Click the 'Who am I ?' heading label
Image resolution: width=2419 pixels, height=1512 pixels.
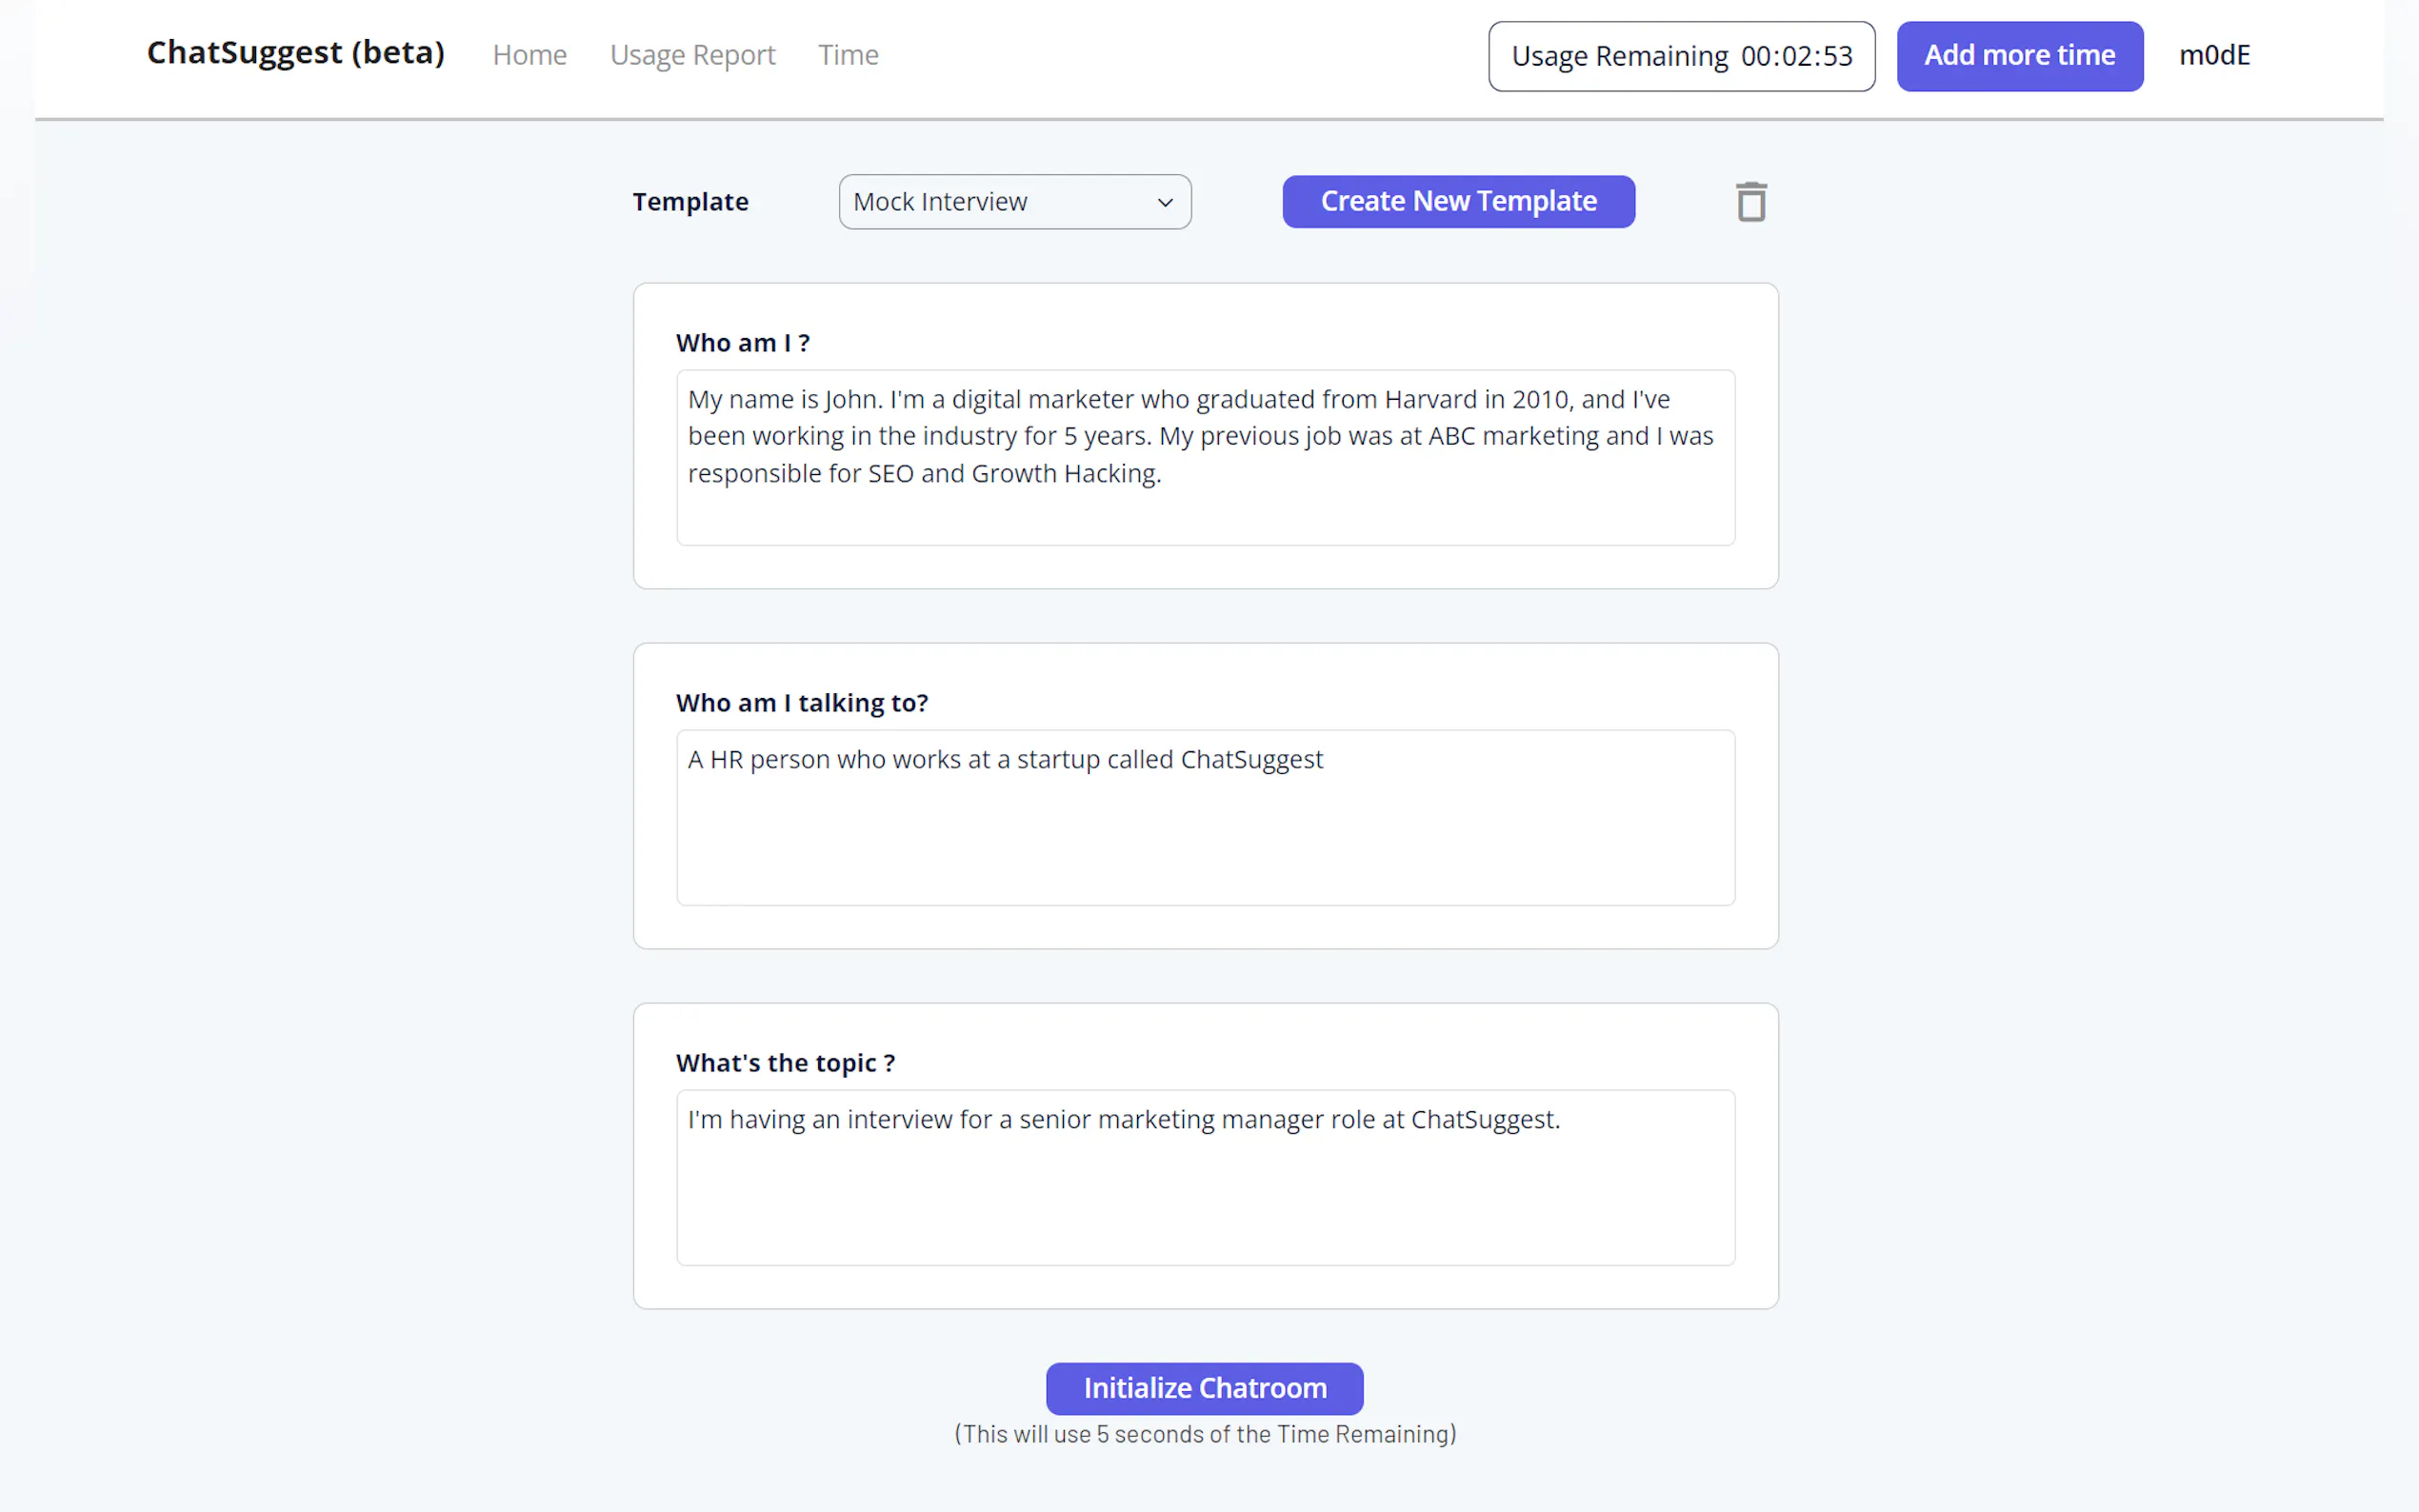click(x=742, y=343)
